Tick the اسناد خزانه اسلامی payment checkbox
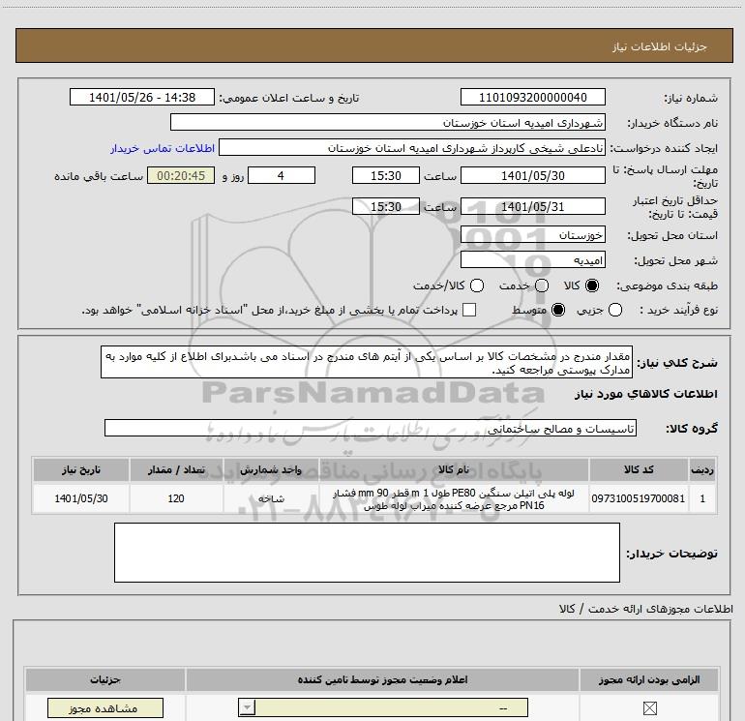 tap(469, 310)
